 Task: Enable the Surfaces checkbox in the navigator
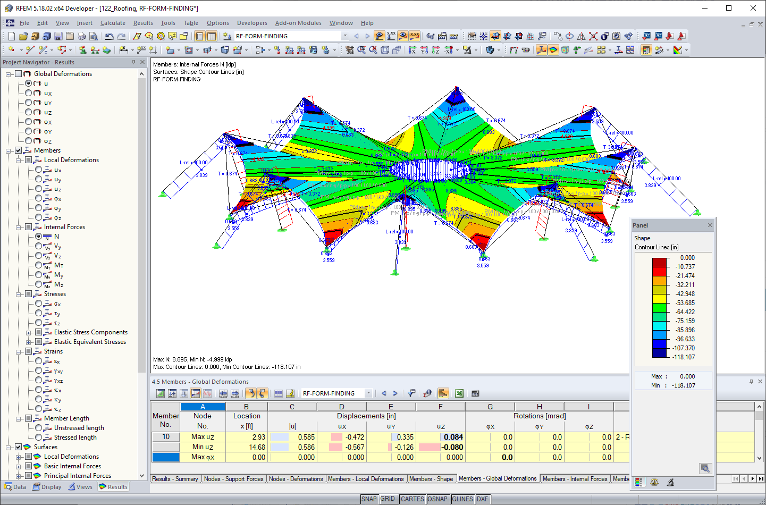19,447
